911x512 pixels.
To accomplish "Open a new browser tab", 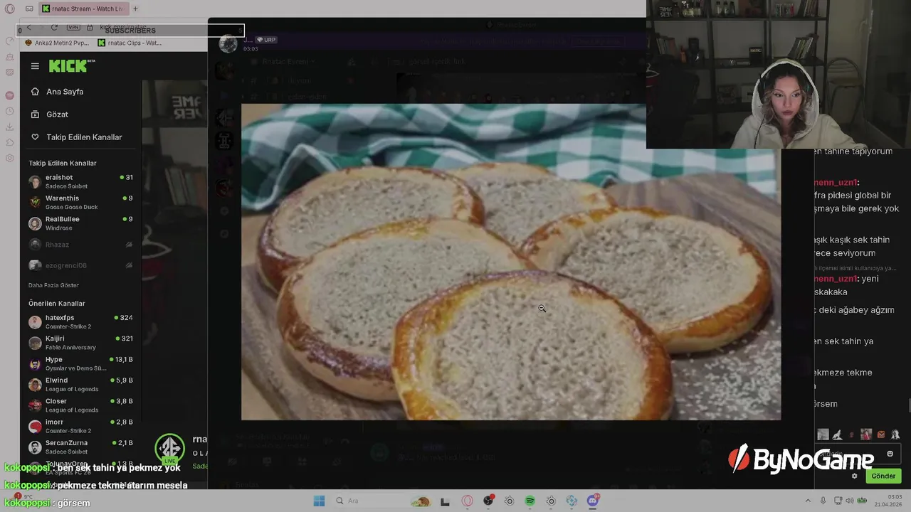I will click(135, 9).
